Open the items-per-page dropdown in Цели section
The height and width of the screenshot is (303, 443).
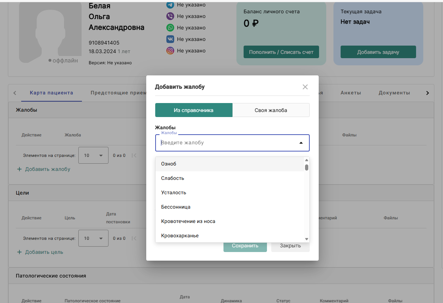[x=93, y=238]
